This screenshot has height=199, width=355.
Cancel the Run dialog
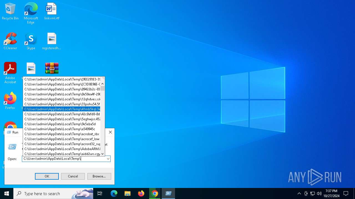(73, 176)
